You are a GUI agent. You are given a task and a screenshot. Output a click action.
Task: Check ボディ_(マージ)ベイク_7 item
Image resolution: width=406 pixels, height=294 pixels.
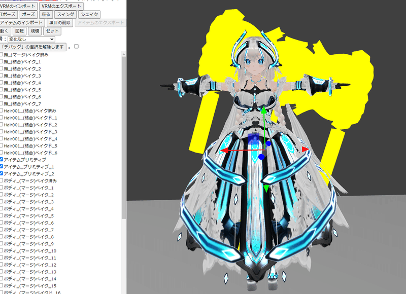2,229
